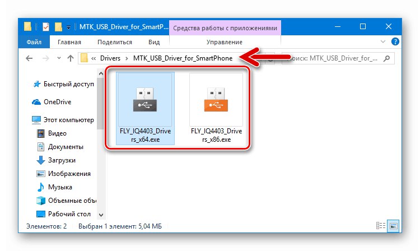Click navigation pane scroll down arrow
This screenshot has width=420, height=251.
point(101,215)
